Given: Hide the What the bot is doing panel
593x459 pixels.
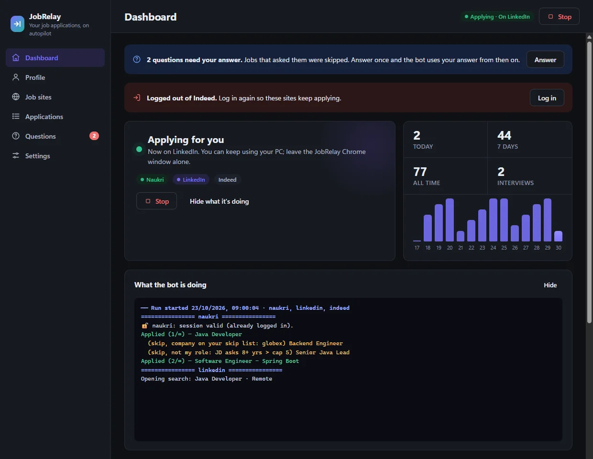Looking at the screenshot, I should point(550,285).
